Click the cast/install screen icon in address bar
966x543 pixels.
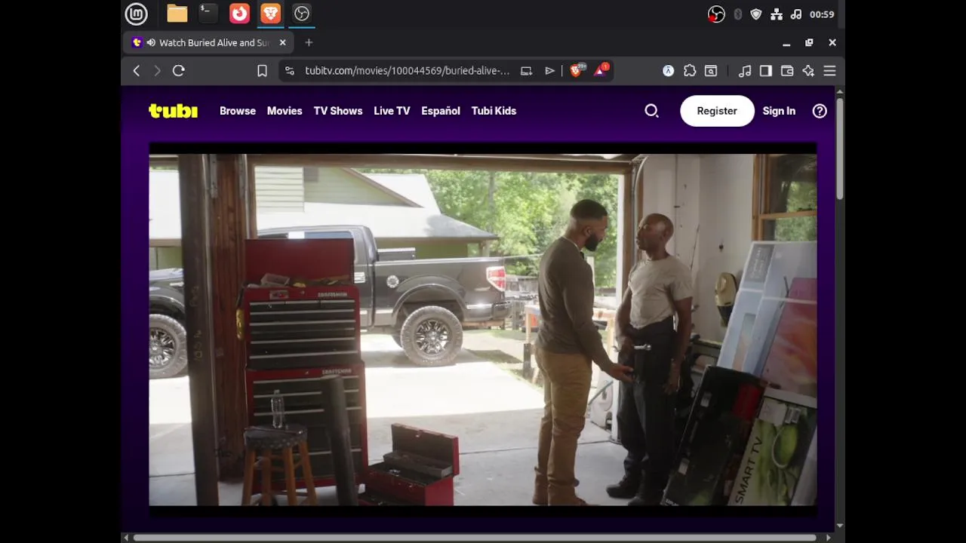coord(526,71)
